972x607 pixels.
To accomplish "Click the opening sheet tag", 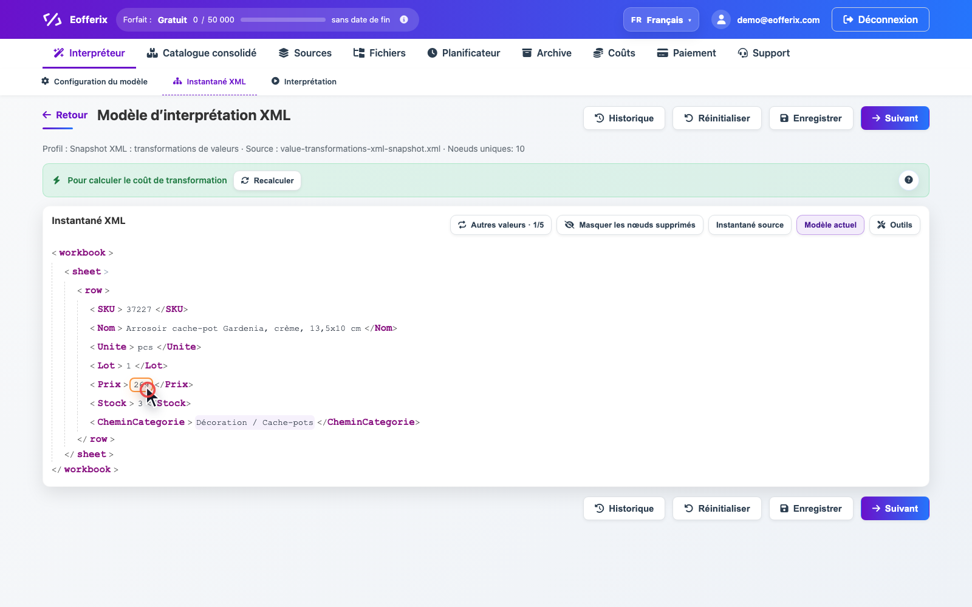I will point(86,271).
